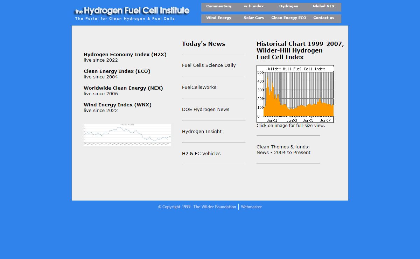Click the 'live since 2006' text
Screen dimensions: 420x259
[101, 94]
